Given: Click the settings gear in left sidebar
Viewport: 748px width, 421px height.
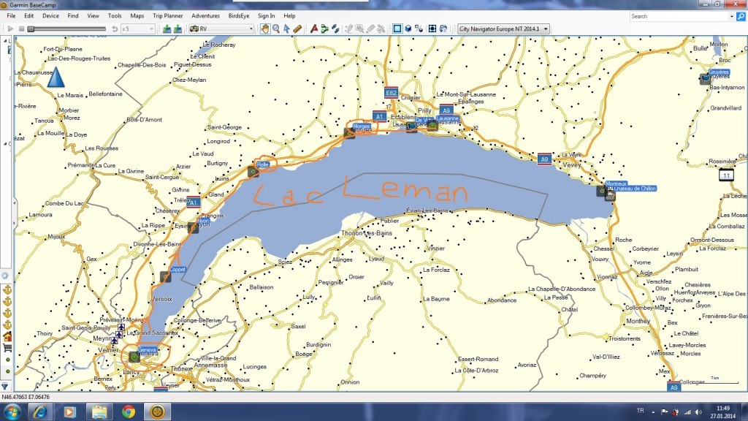Looking at the screenshot, I should pyautogui.click(x=5, y=276).
